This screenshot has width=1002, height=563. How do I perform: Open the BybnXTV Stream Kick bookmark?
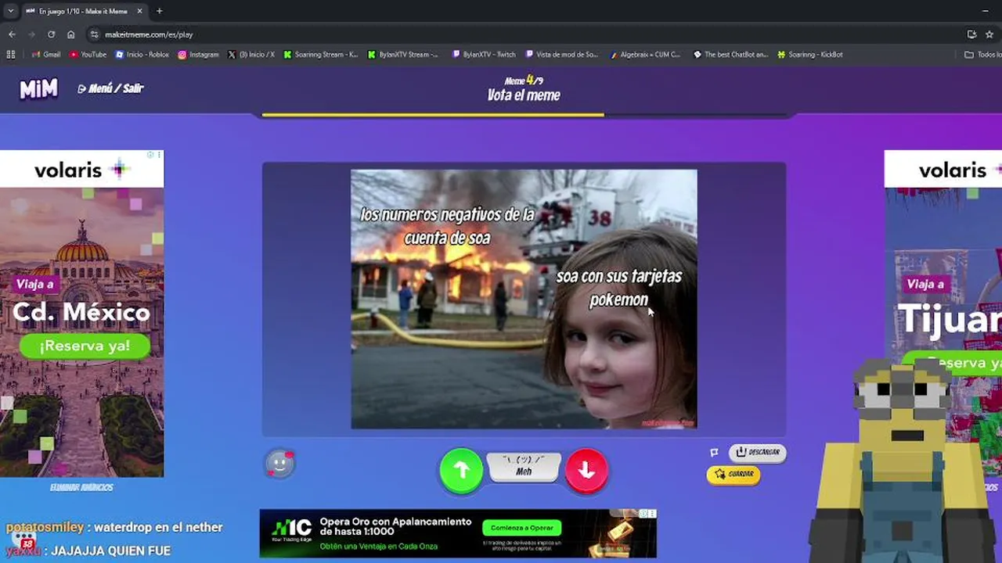tap(404, 55)
